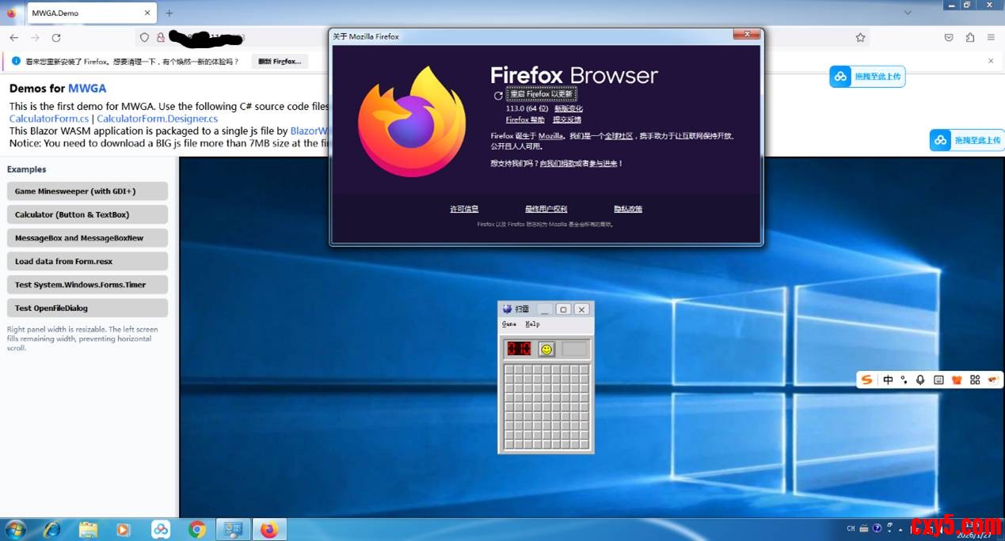The height and width of the screenshot is (541, 1005).
Task: Bookmark this page with the star icon
Action: tap(860, 37)
